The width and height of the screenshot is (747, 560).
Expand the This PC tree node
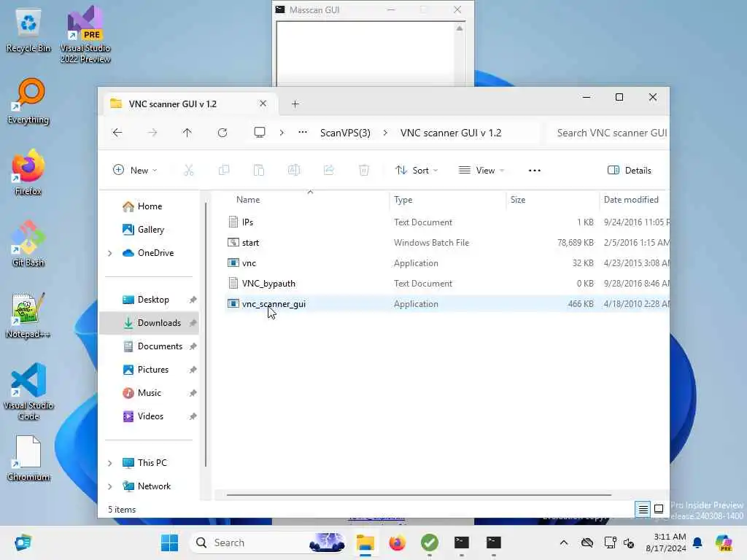click(x=110, y=463)
